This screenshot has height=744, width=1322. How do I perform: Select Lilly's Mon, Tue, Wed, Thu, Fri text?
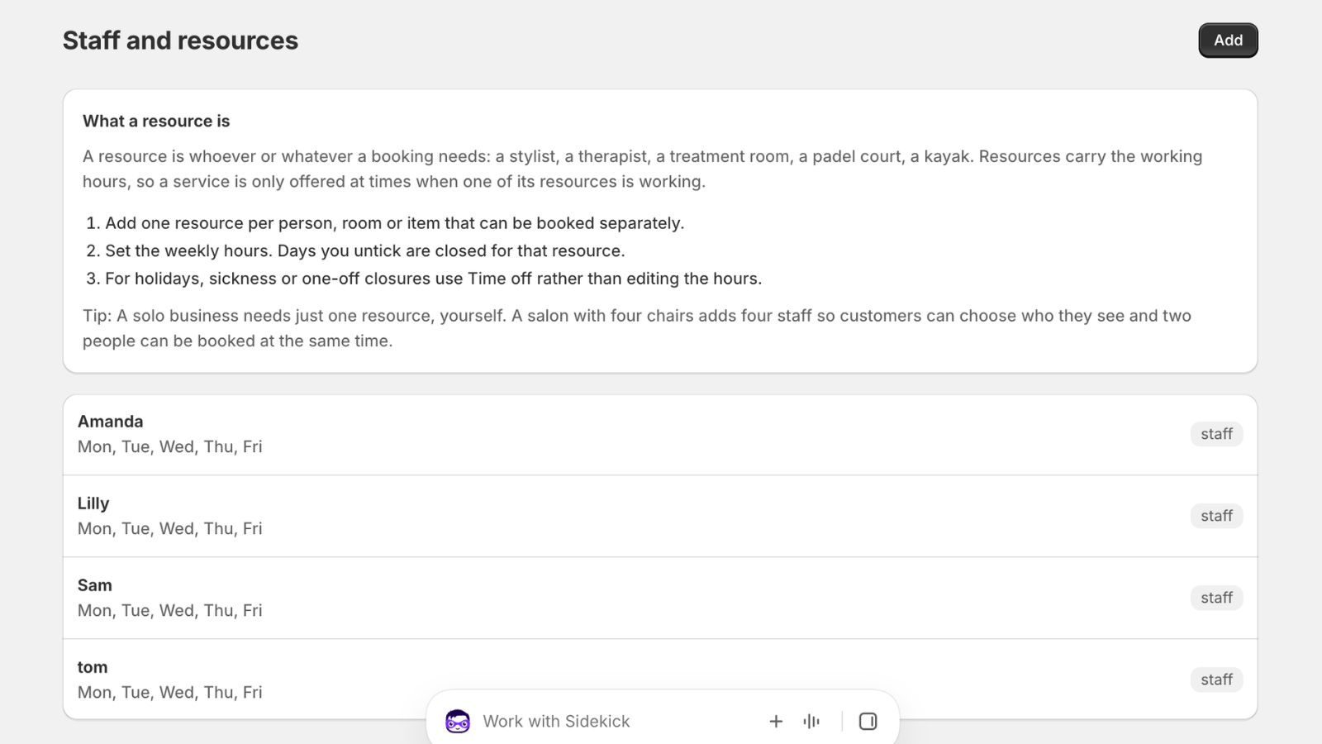pyautogui.click(x=170, y=528)
